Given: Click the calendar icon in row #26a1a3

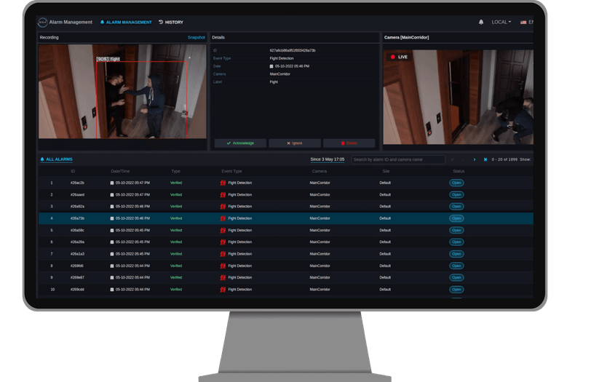Looking at the screenshot, I should (112, 254).
